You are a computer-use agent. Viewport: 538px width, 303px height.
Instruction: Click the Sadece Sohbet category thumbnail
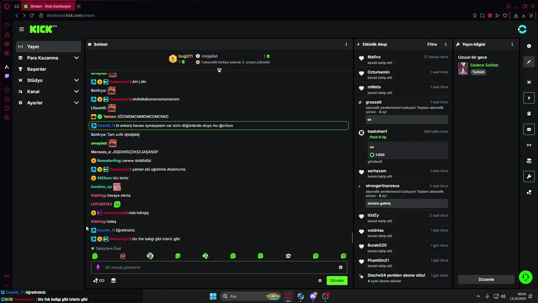pos(463,69)
